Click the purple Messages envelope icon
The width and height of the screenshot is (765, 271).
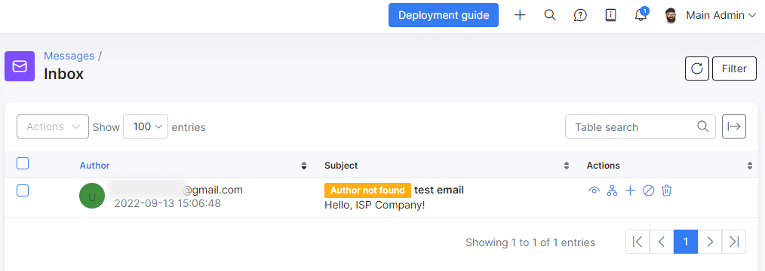pyautogui.click(x=20, y=66)
